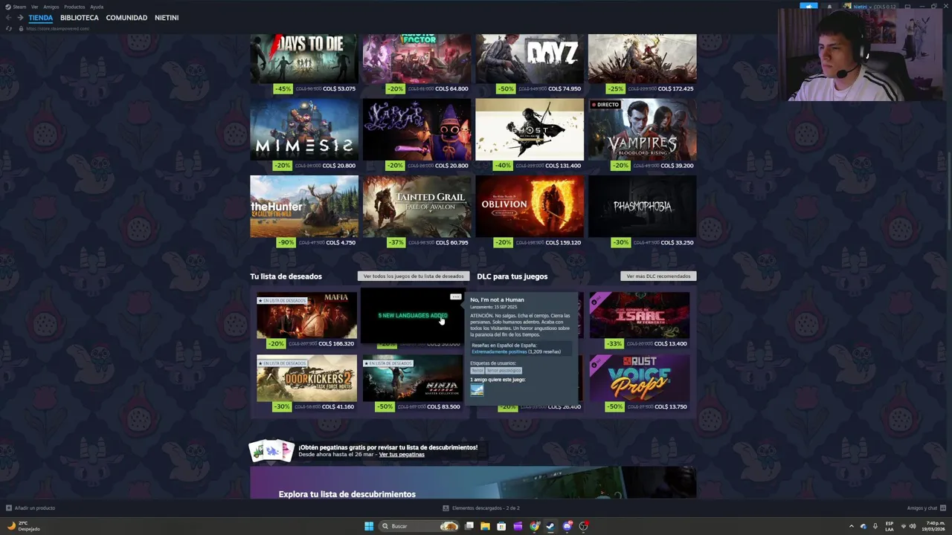Open the Amigos y chat panel
The image size is (952, 535).
[926, 508]
